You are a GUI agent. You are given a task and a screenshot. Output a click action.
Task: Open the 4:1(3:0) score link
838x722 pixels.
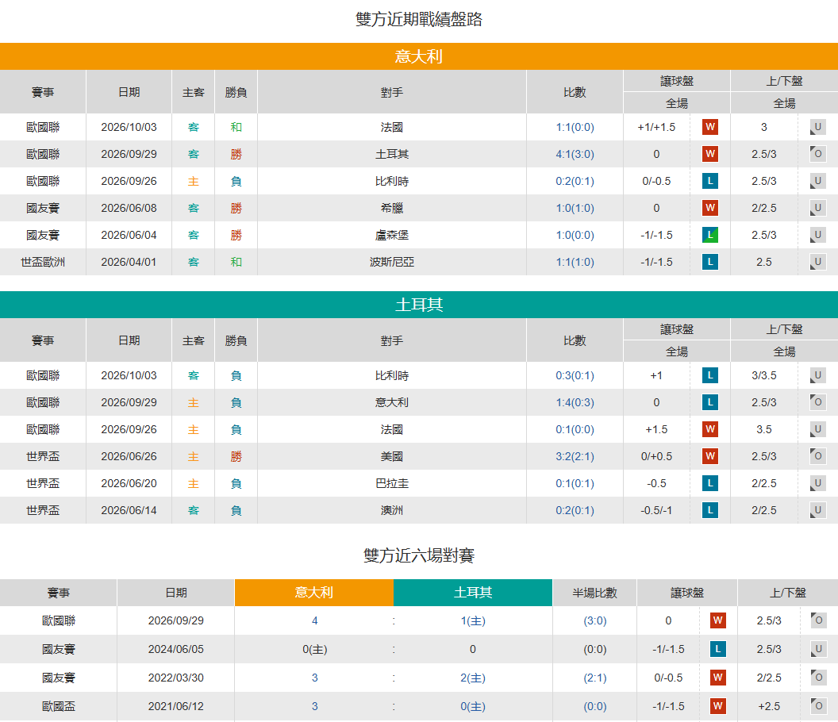pyautogui.click(x=575, y=154)
